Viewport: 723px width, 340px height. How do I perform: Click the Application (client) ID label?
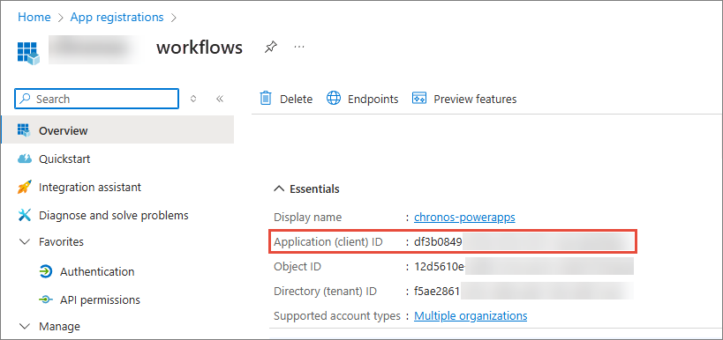pyautogui.click(x=328, y=242)
